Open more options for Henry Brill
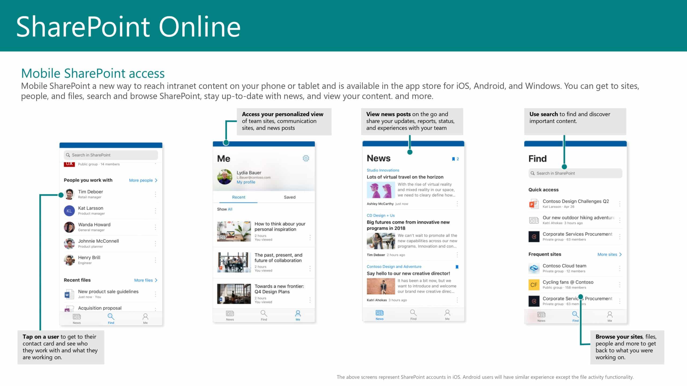This screenshot has height=386, width=687. point(155,260)
